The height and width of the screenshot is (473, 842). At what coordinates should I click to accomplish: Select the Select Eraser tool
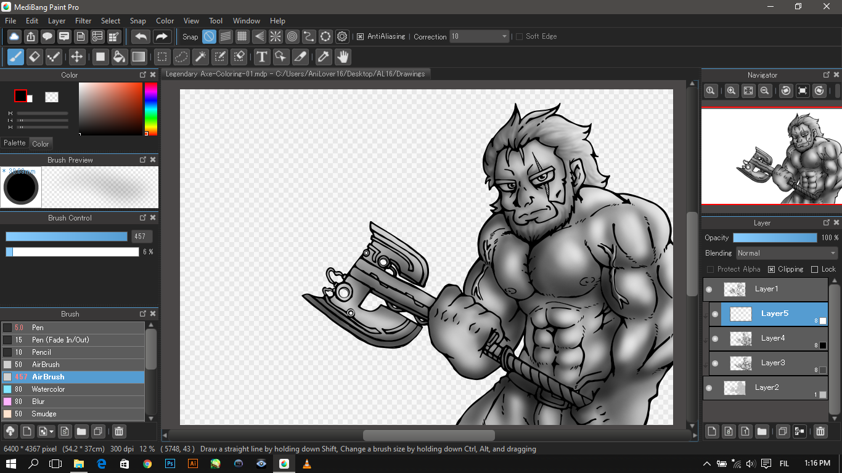[239, 57]
